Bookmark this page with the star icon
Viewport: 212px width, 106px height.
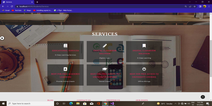point(195,6)
